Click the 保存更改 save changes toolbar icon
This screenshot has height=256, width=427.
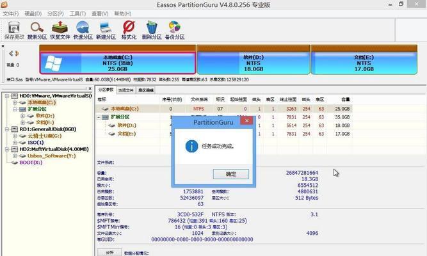14,31
